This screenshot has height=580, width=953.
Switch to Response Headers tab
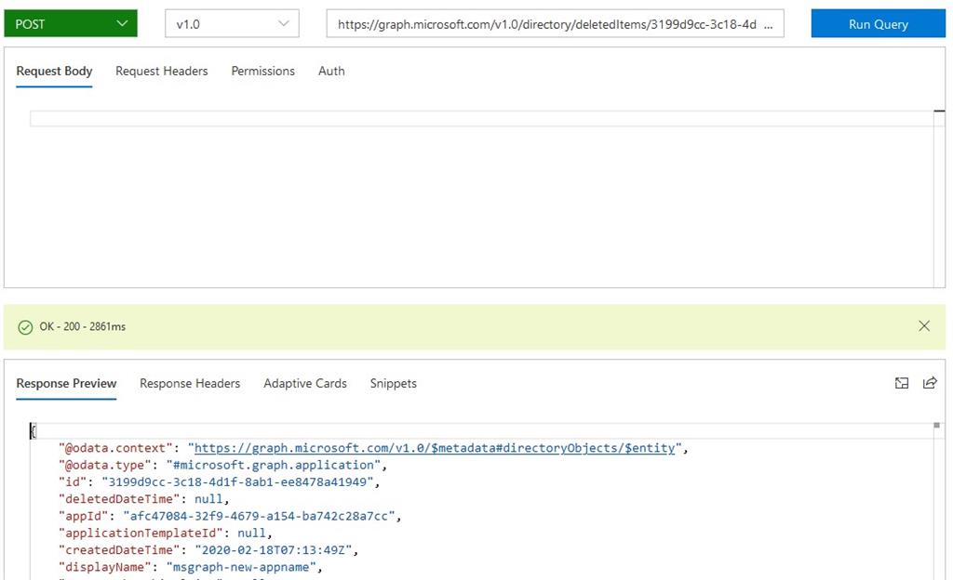click(189, 383)
